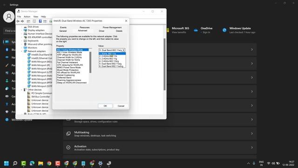The image size is (298, 168).
Task: Select the Accounts person icon in Settings sidebar
Action: 7,81
